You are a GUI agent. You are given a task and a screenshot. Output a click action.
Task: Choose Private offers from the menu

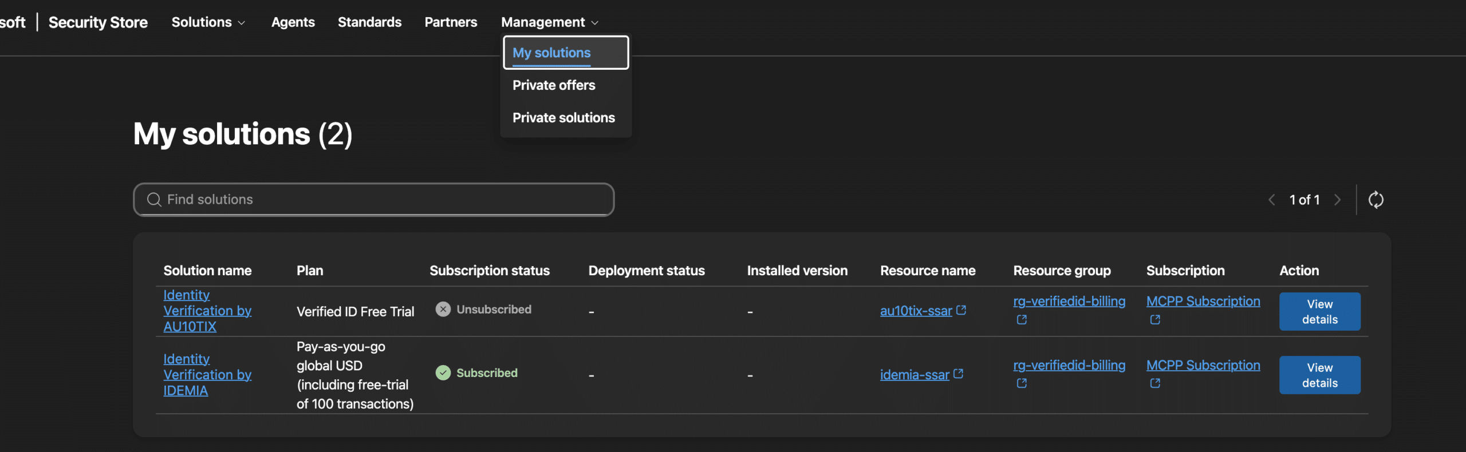[x=554, y=85]
